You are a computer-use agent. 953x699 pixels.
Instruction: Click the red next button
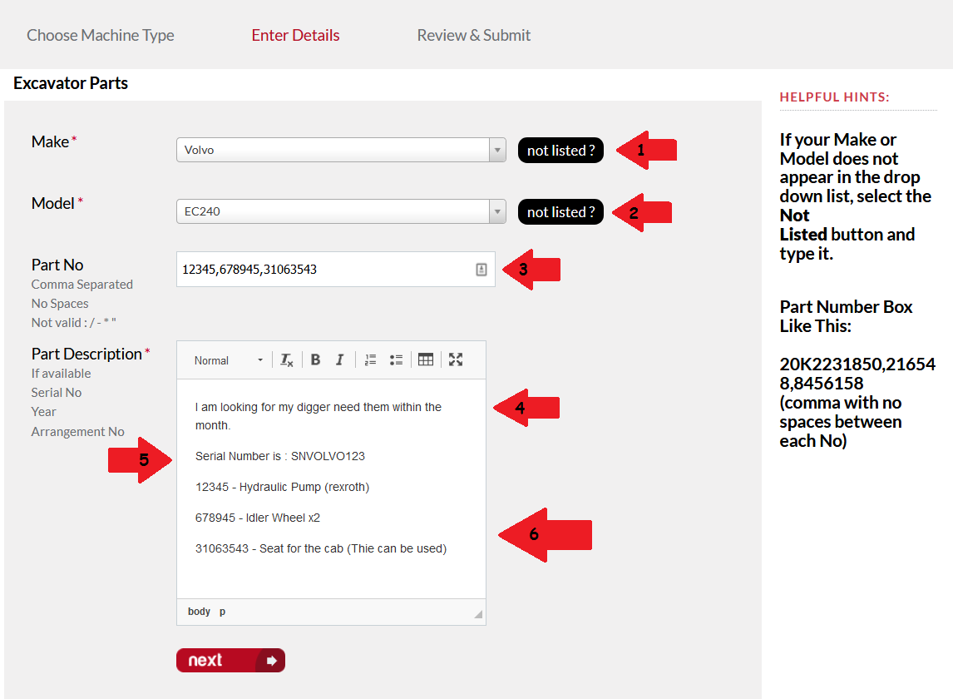pos(230,661)
